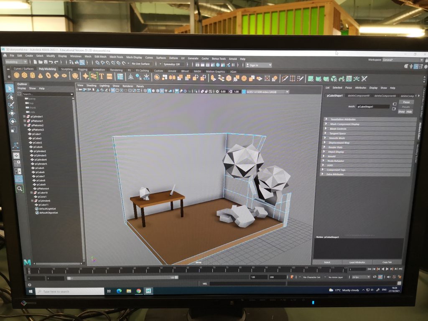Toggle the Modeling Toolkit icon top-right
This screenshot has width=428, height=321.
tap(406, 66)
